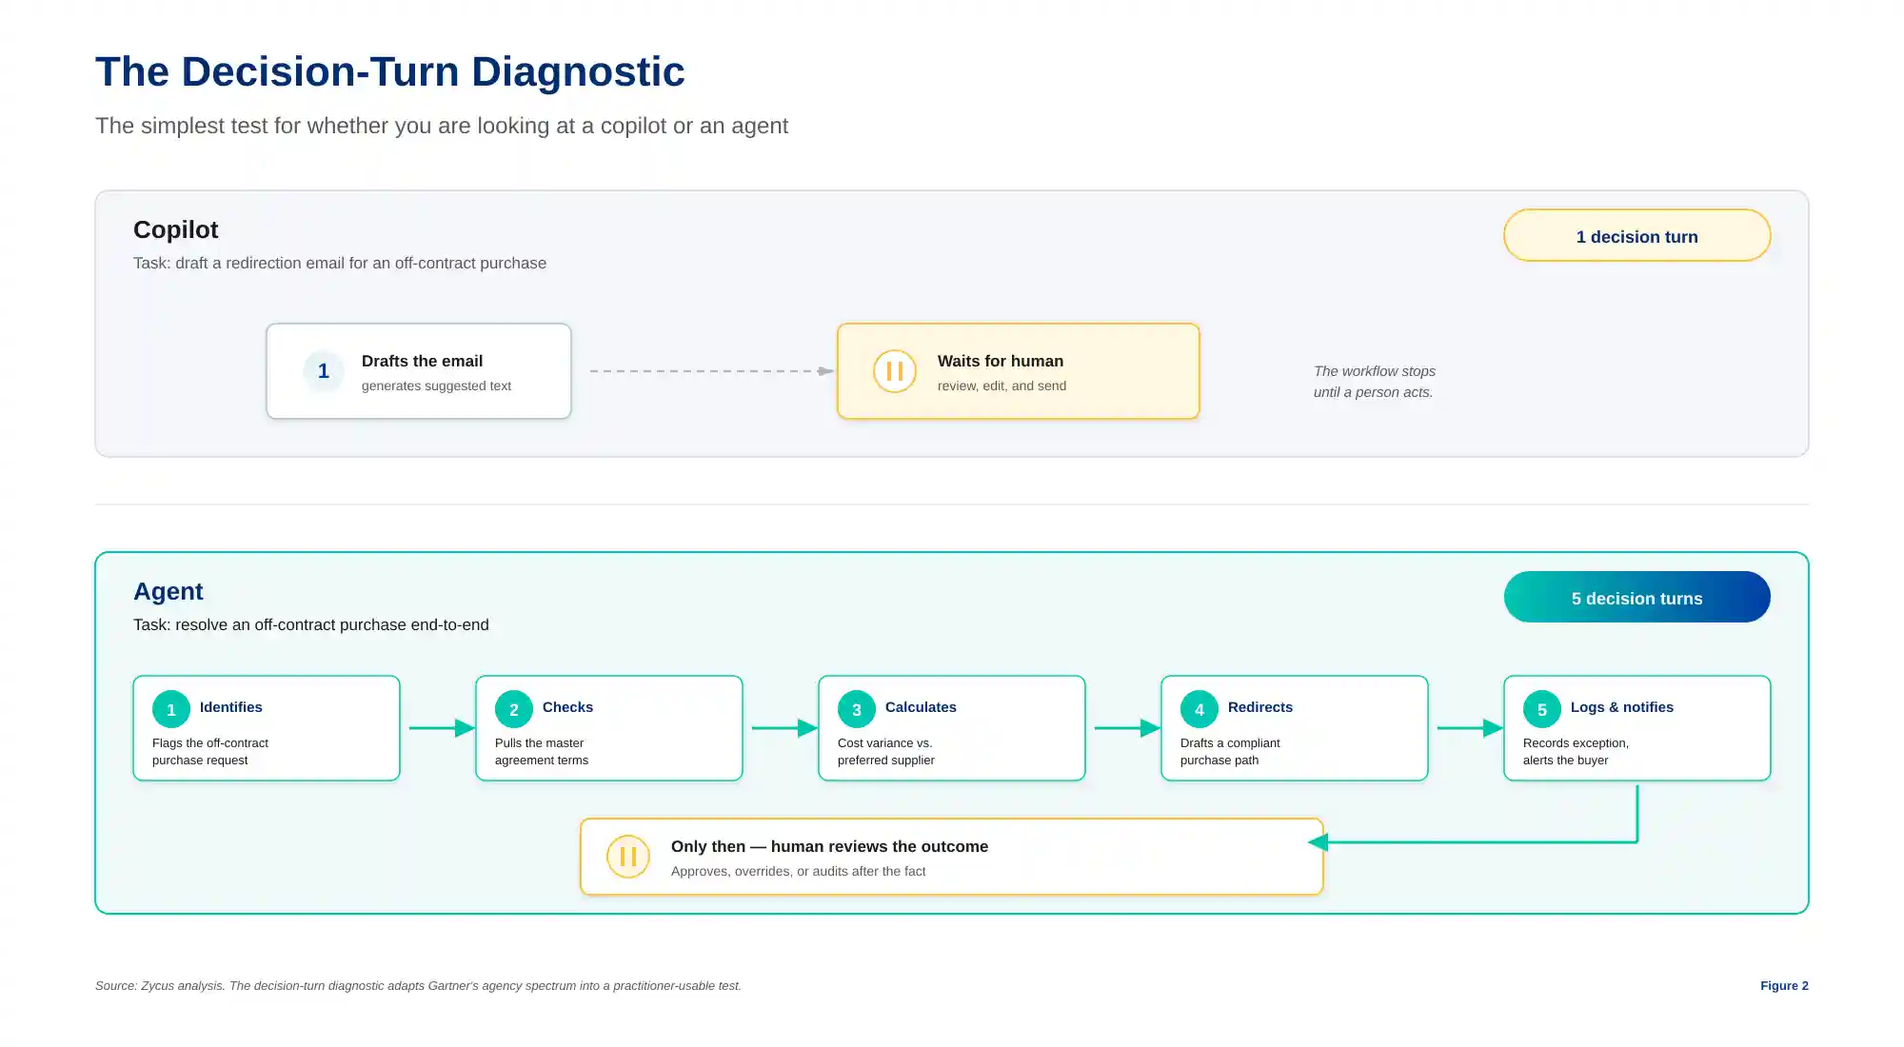Viewport: 1904px width, 1047px height.
Task: Click 'review, edit, and send' caption
Action: [x=1002, y=385]
